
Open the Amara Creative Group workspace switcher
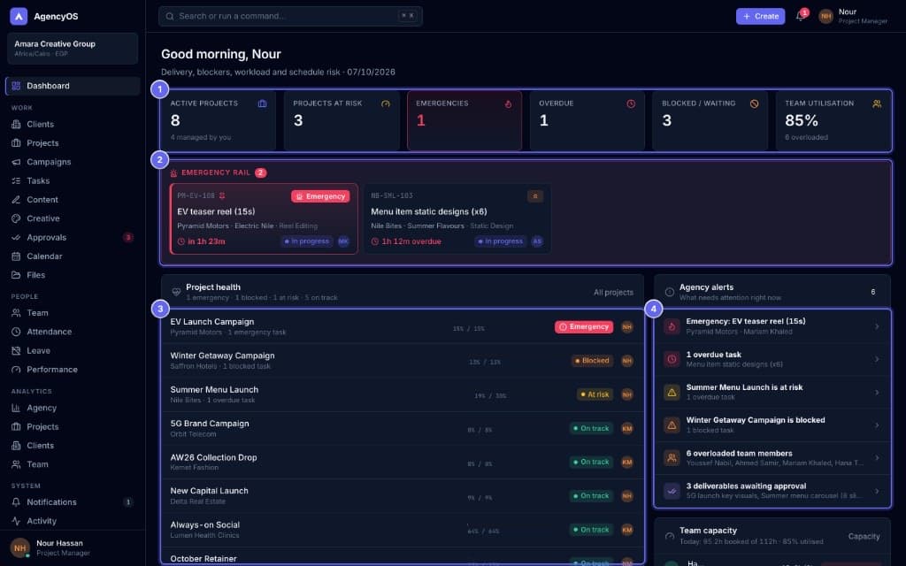(x=73, y=49)
